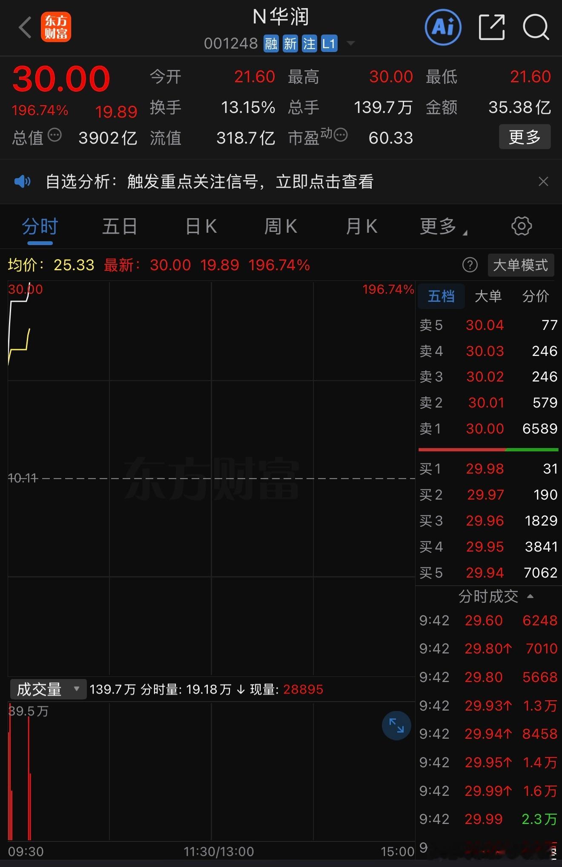Switch to the 五日 tab
This screenshot has height=867, width=562.
pos(120,226)
